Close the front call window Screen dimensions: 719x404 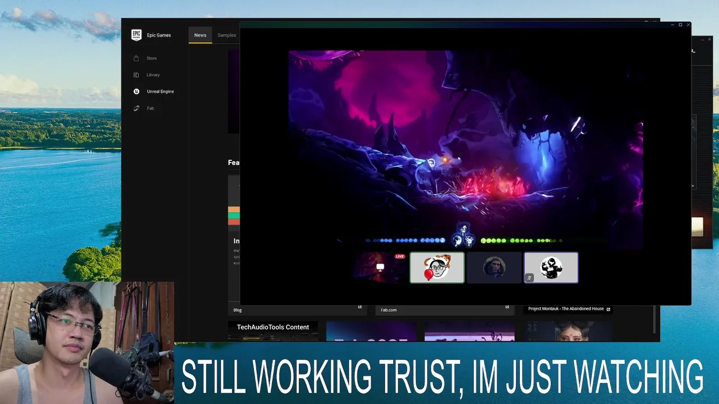(x=688, y=25)
